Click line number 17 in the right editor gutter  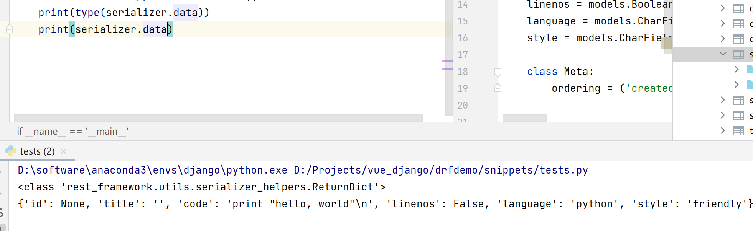pos(463,55)
